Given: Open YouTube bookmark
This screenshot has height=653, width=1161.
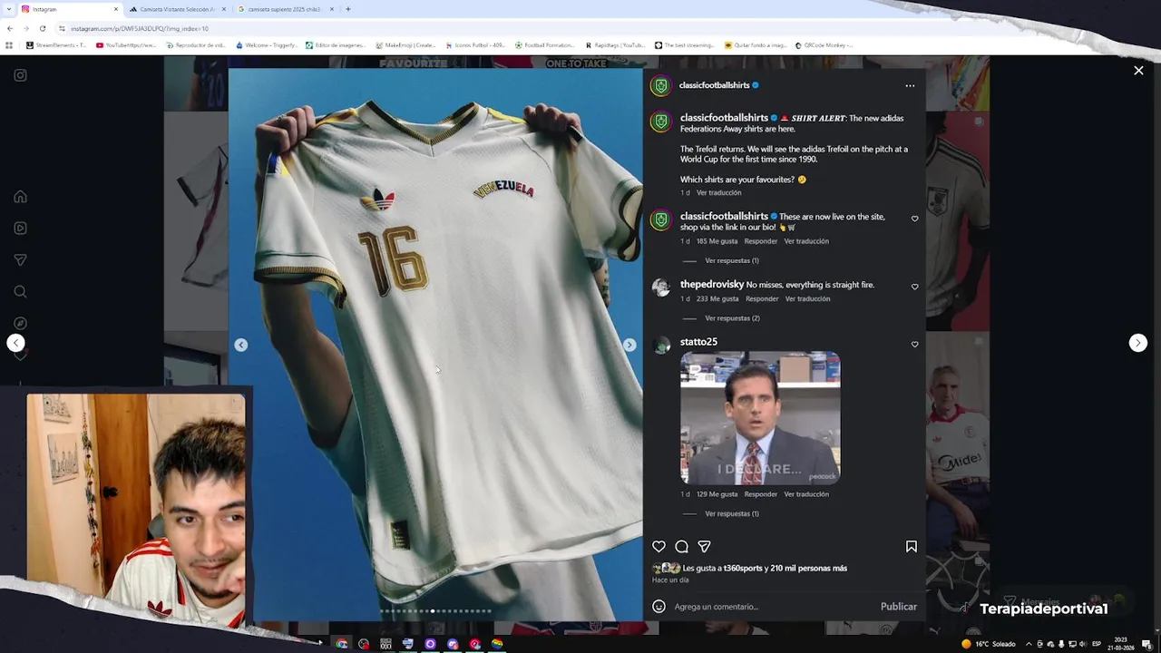Looking at the screenshot, I should pos(126,44).
